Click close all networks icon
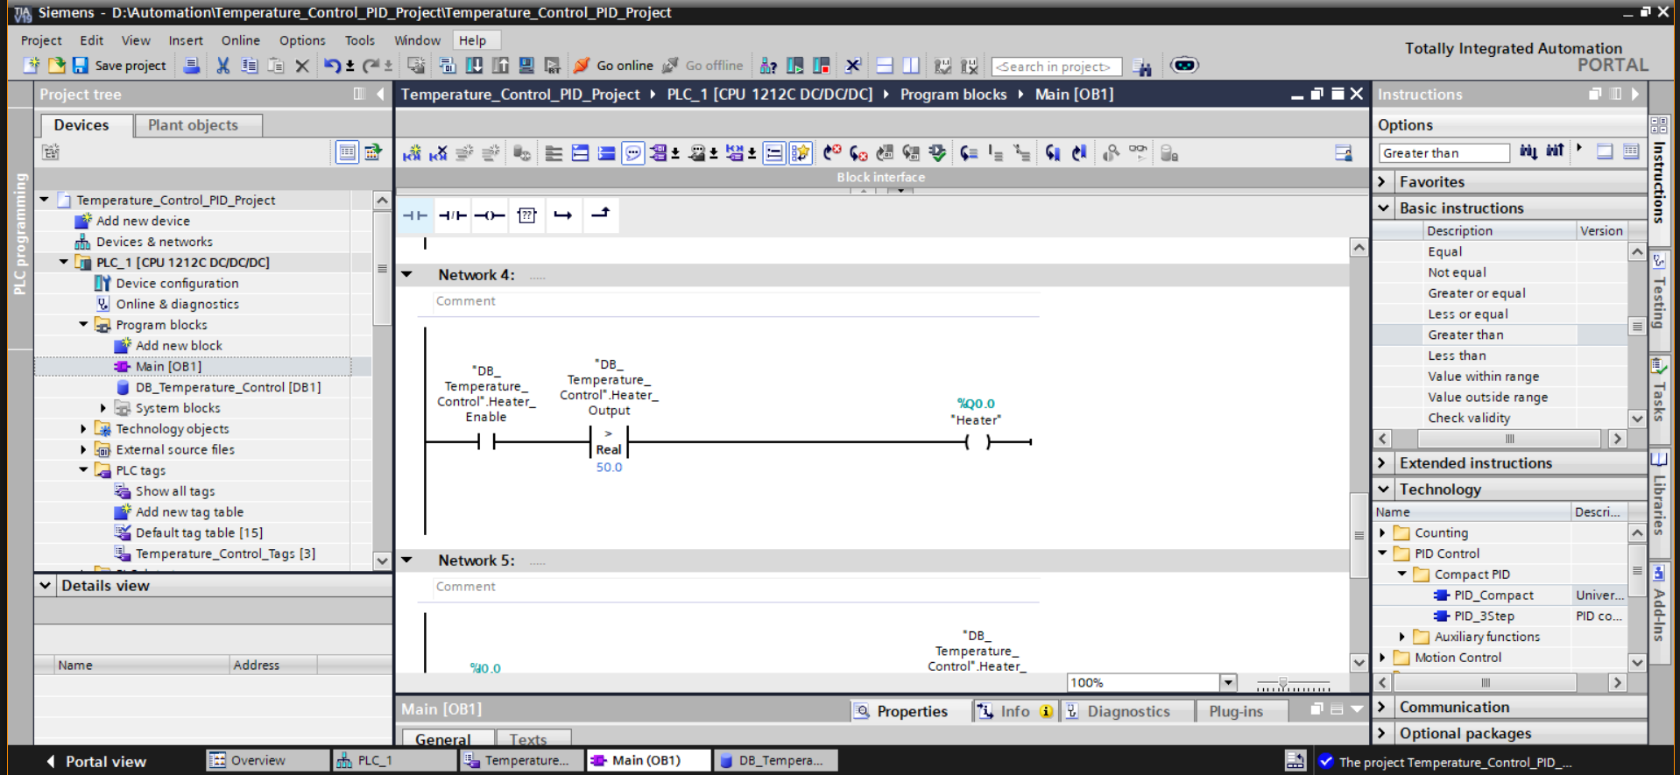1680x775 pixels. pos(606,153)
